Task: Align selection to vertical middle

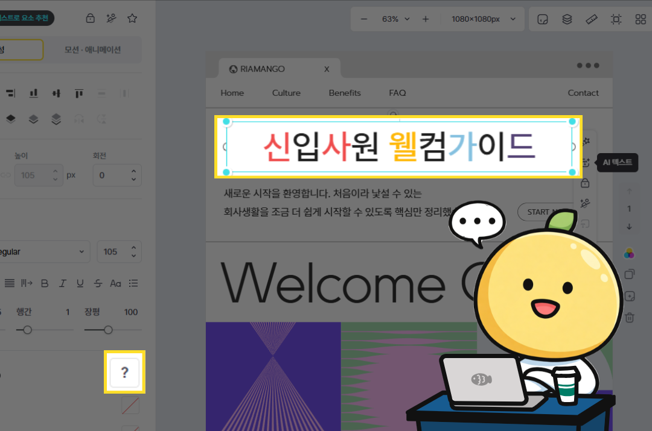Action: [x=56, y=93]
